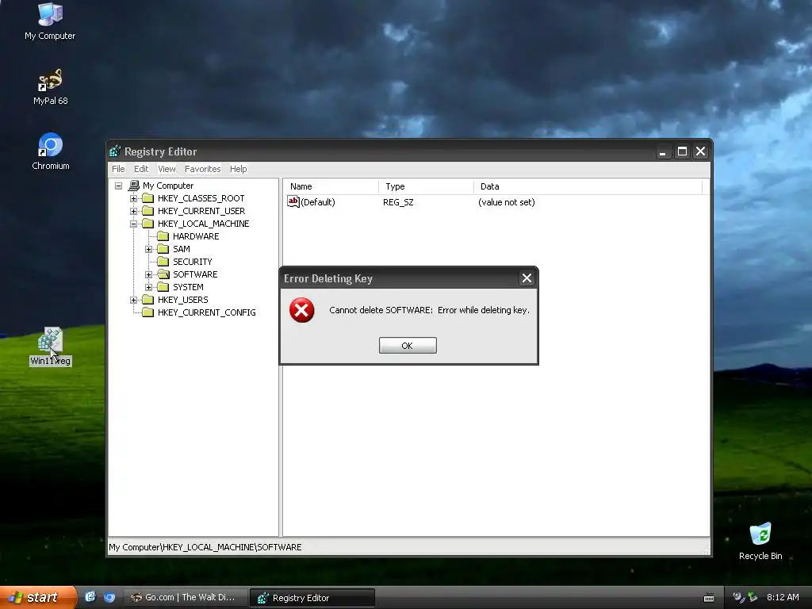
Task: Select the SAM folder icon
Action: [x=163, y=249]
